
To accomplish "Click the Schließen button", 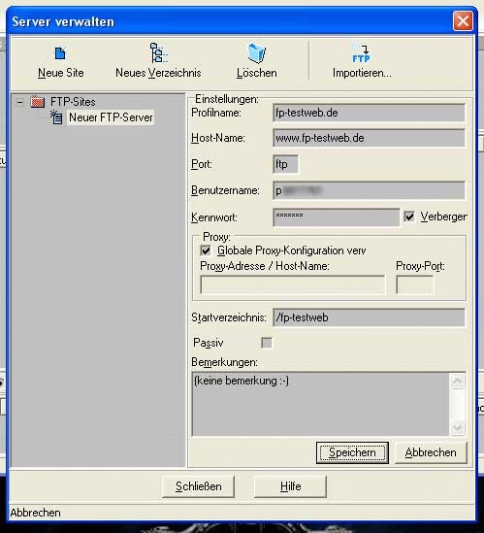I will [199, 486].
